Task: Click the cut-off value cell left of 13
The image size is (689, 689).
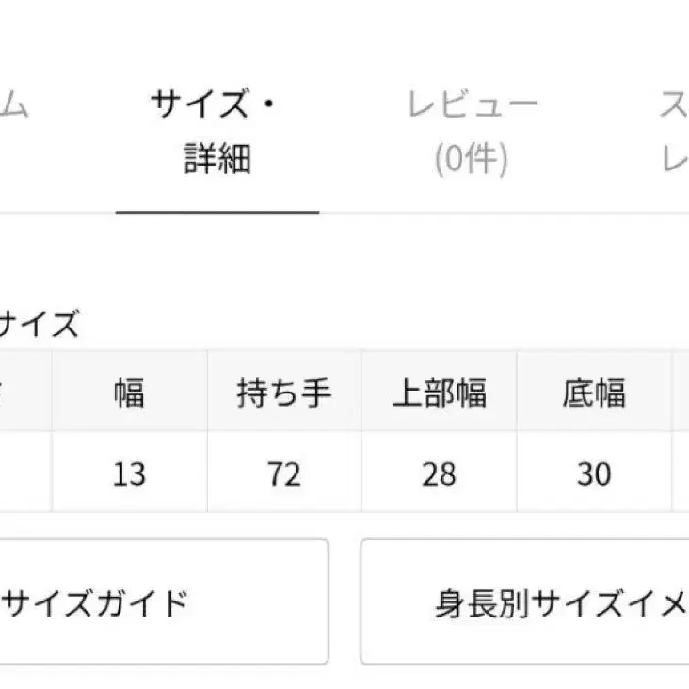Action: coord(24,473)
